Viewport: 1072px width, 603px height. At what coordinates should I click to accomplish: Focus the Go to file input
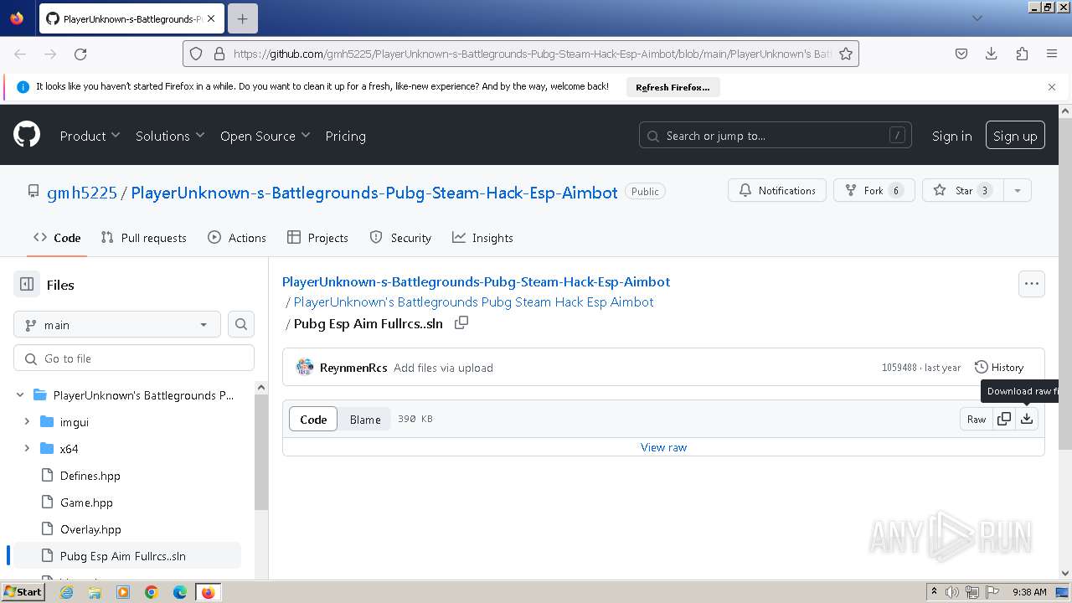pos(134,358)
